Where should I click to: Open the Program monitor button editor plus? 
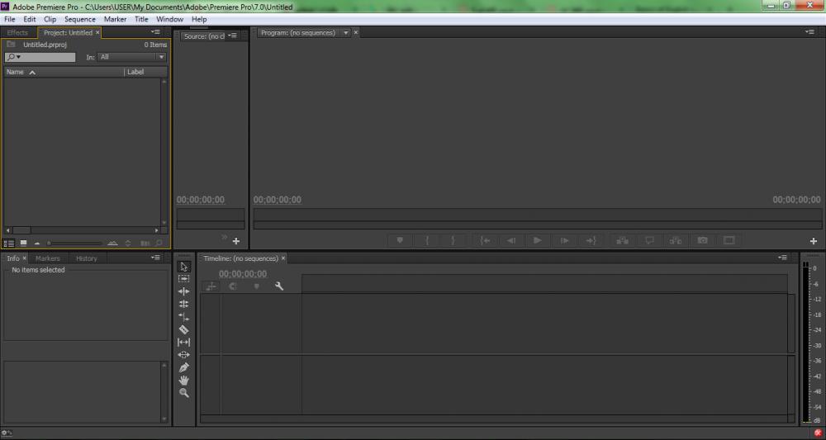(x=814, y=241)
